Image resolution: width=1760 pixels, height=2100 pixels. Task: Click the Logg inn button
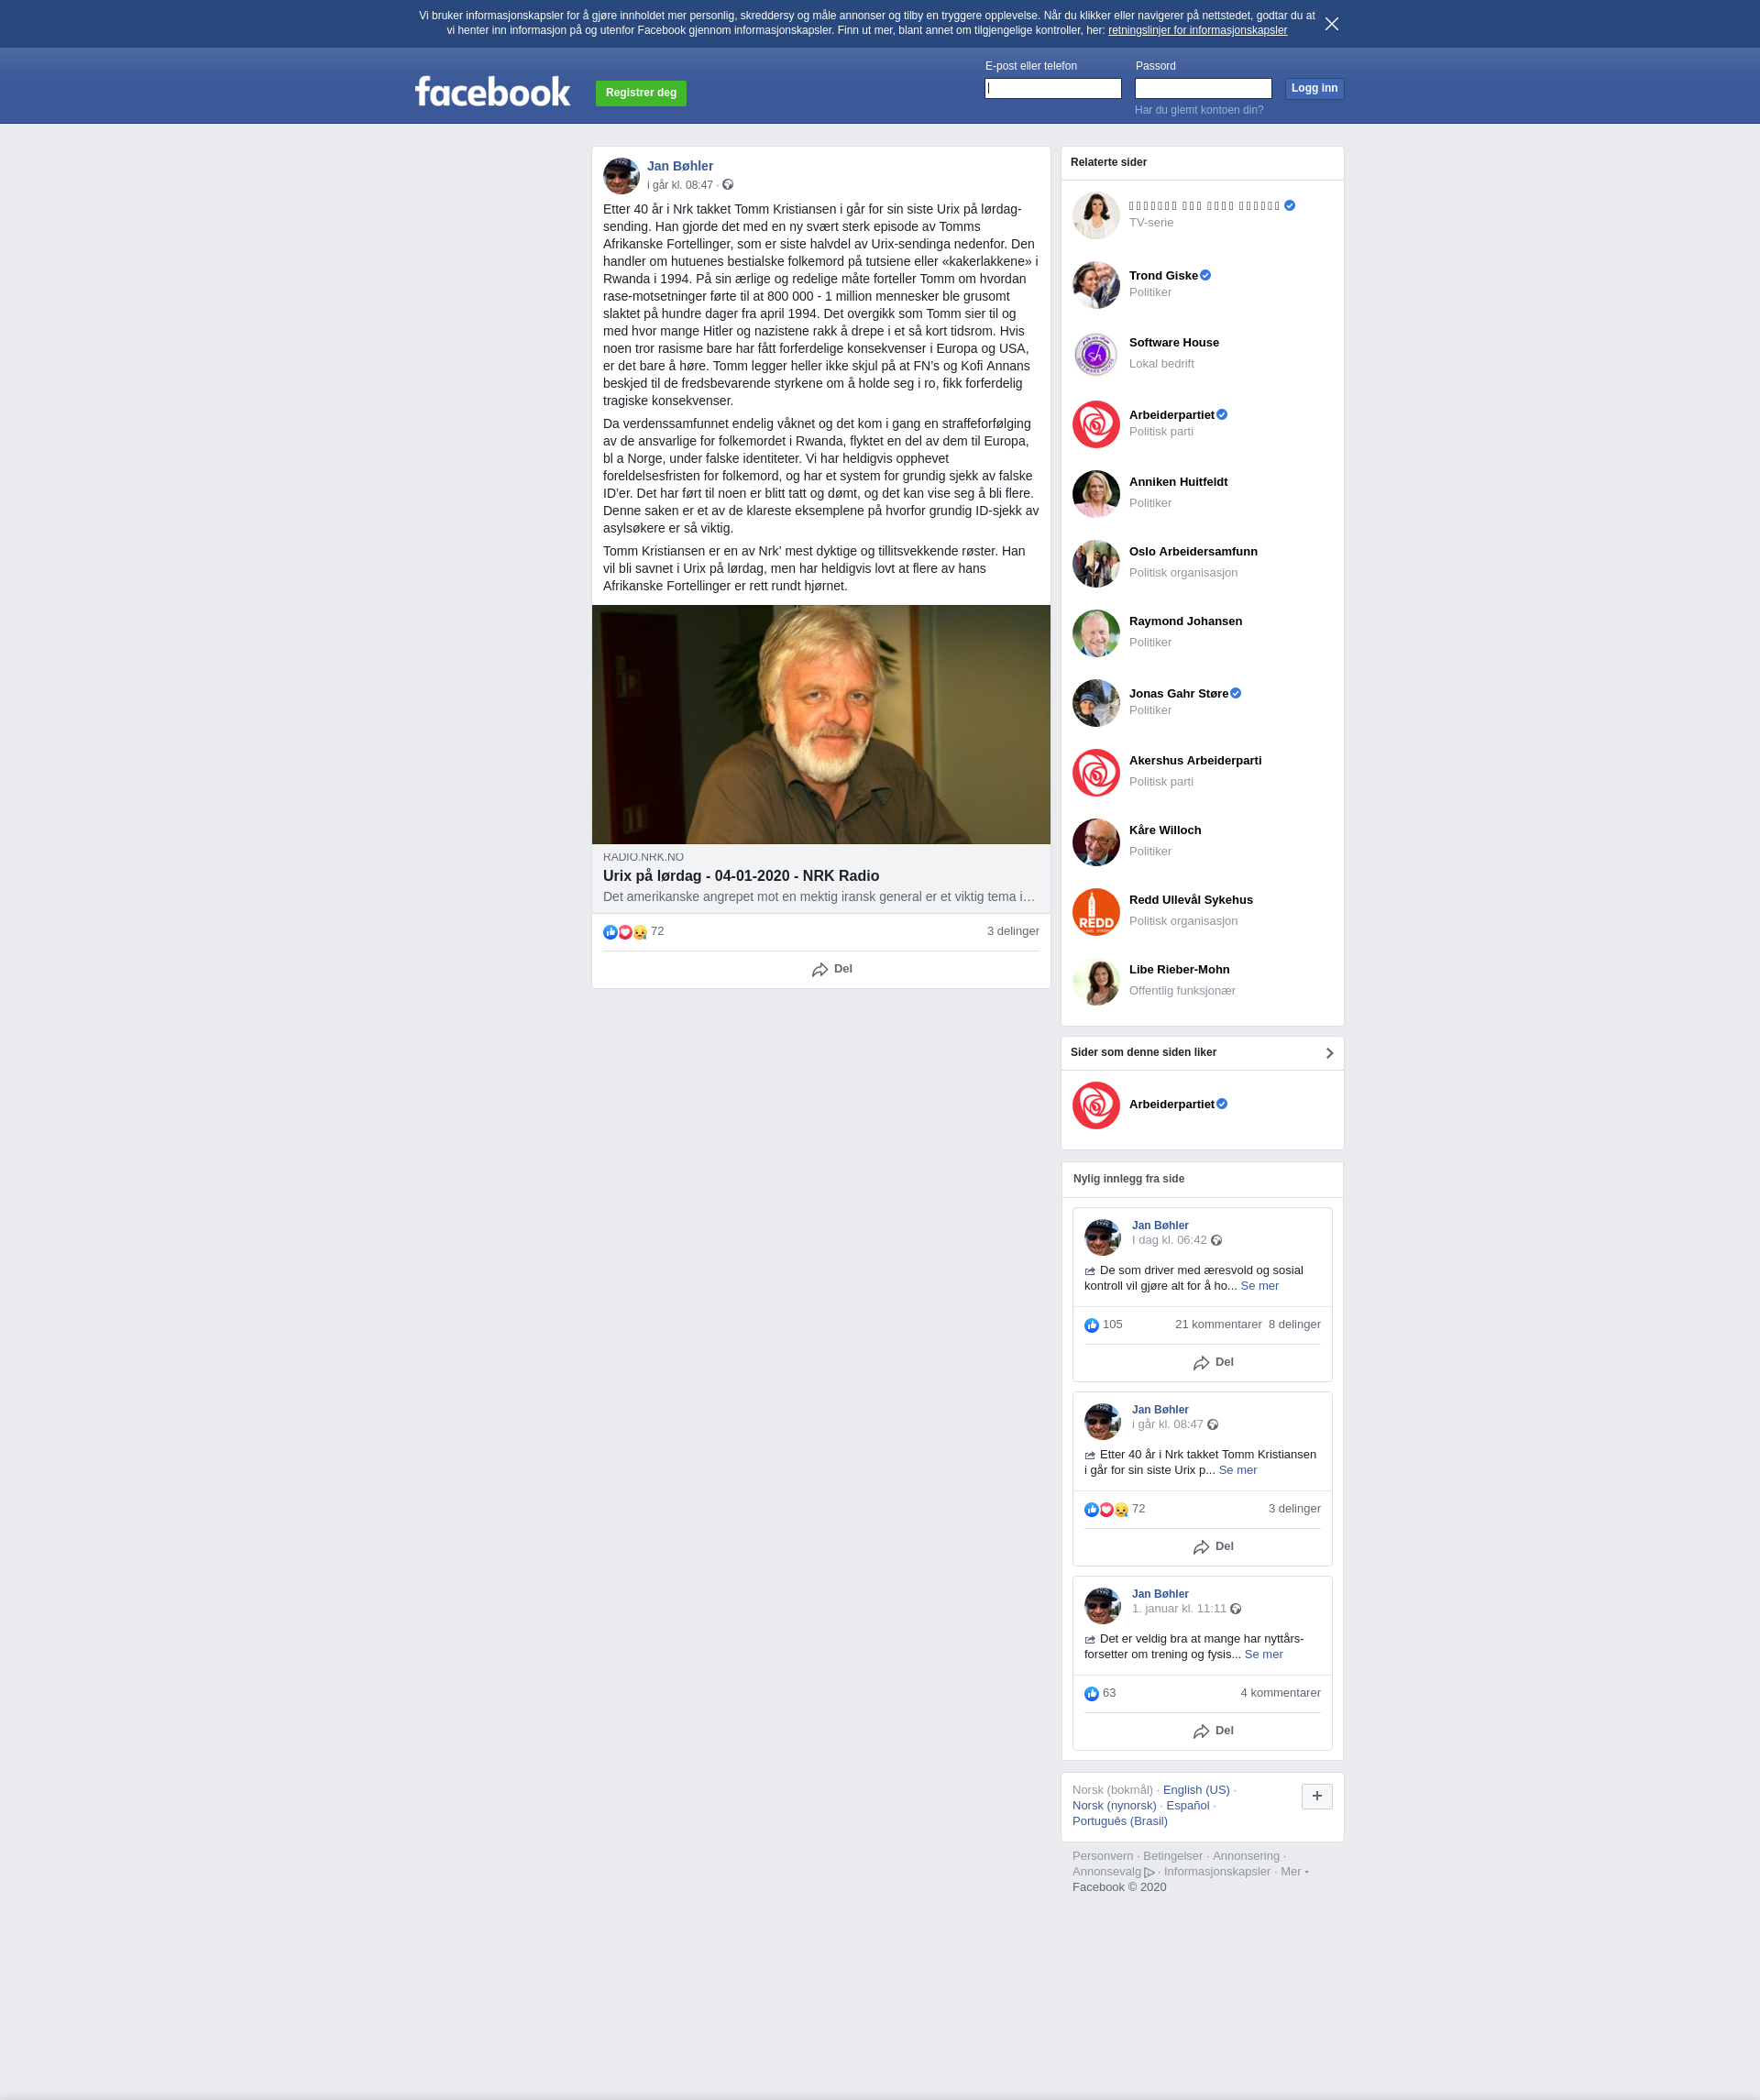(x=1314, y=88)
